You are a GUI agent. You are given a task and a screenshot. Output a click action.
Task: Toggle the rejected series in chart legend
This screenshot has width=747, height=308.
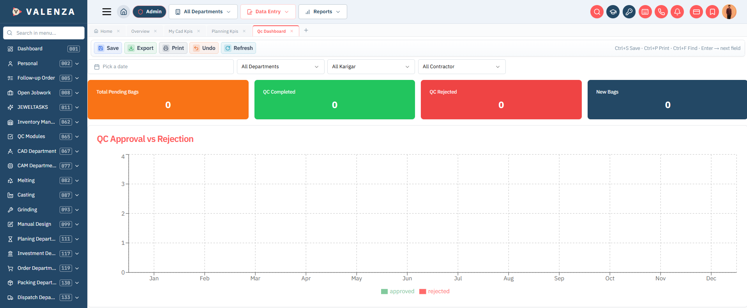[x=434, y=291]
